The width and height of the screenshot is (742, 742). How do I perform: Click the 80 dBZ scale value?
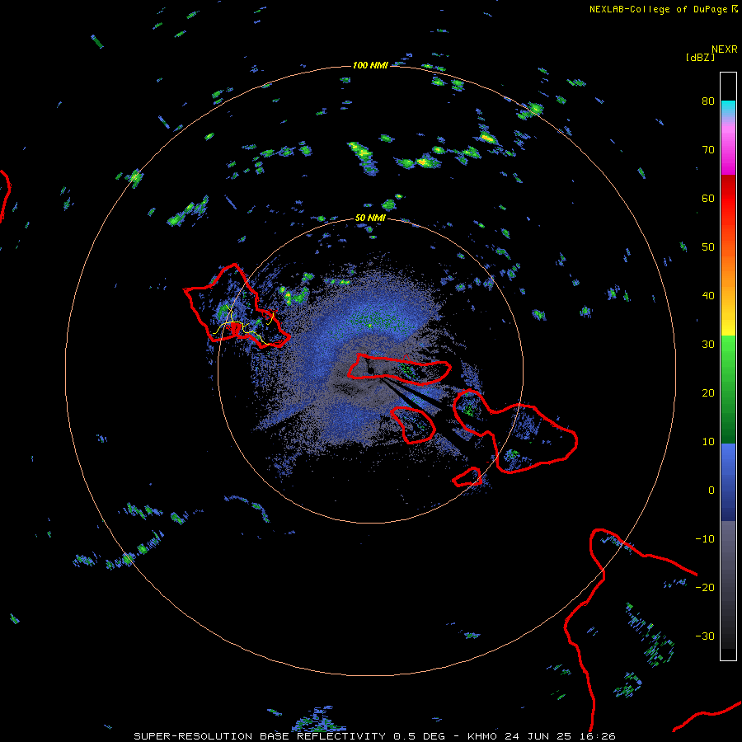tap(708, 101)
